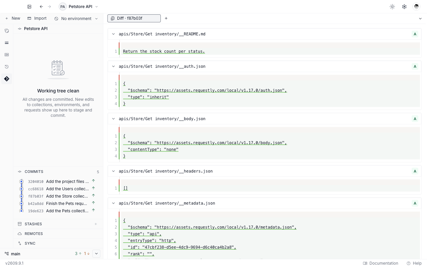Click push arrow on commit b42a8dd

click(x=93, y=203)
